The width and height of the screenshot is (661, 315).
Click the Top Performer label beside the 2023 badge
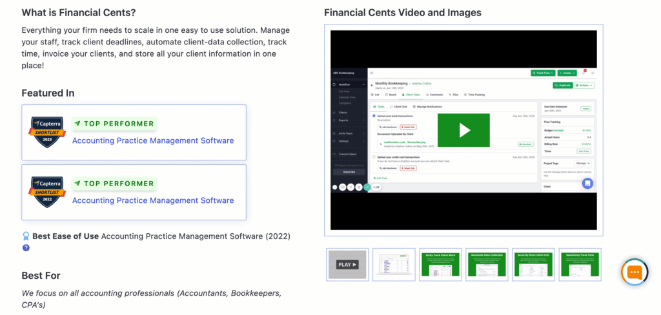coord(114,124)
